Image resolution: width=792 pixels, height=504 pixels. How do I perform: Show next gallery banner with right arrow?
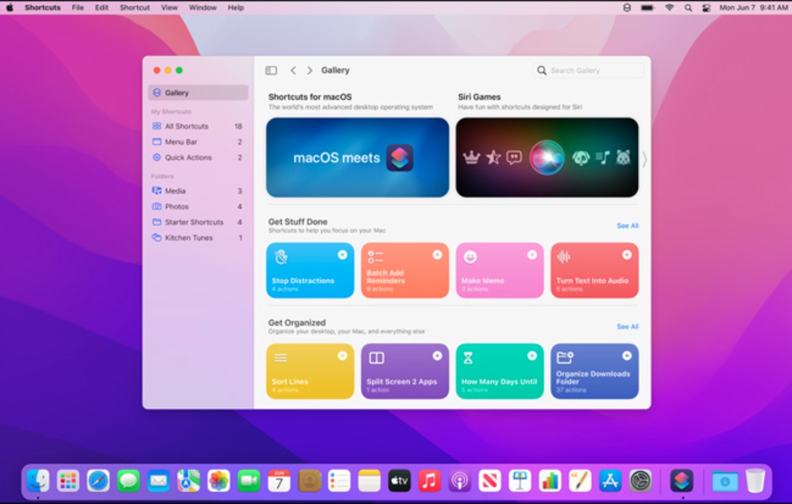[x=644, y=159]
